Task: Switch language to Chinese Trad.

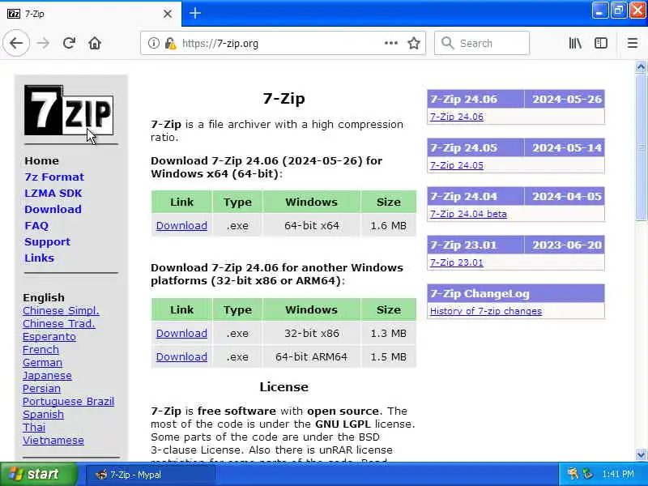Action: (58, 323)
